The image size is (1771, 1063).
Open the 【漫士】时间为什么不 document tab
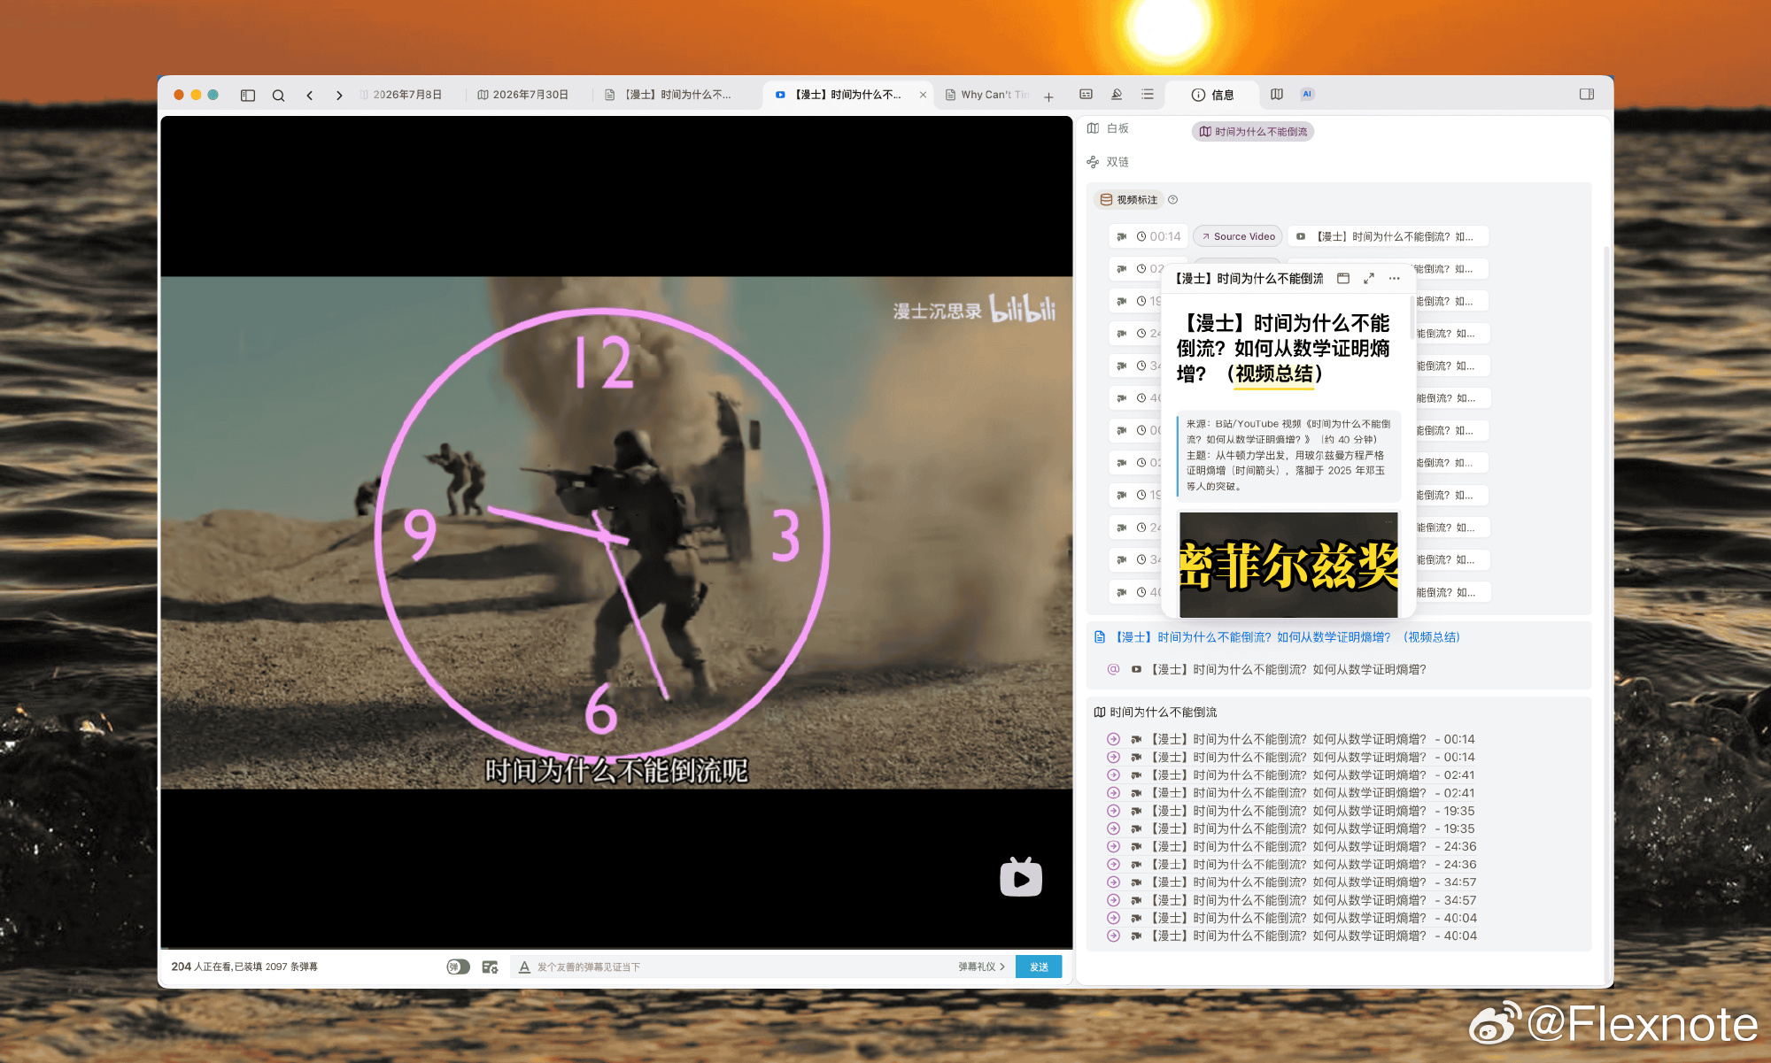click(x=669, y=95)
